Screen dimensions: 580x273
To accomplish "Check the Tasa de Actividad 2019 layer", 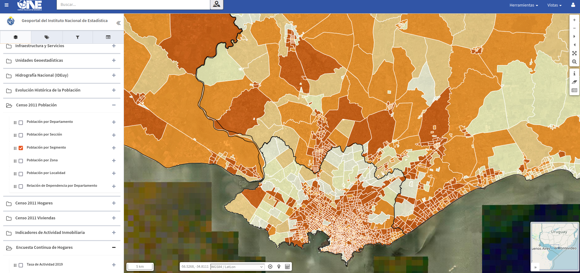I will 21,265.
